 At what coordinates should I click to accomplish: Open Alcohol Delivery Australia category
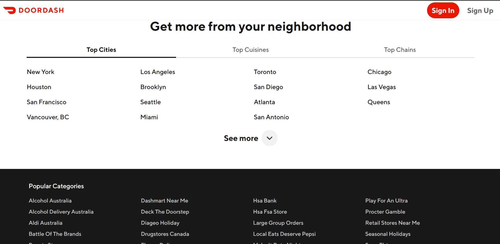click(x=61, y=212)
